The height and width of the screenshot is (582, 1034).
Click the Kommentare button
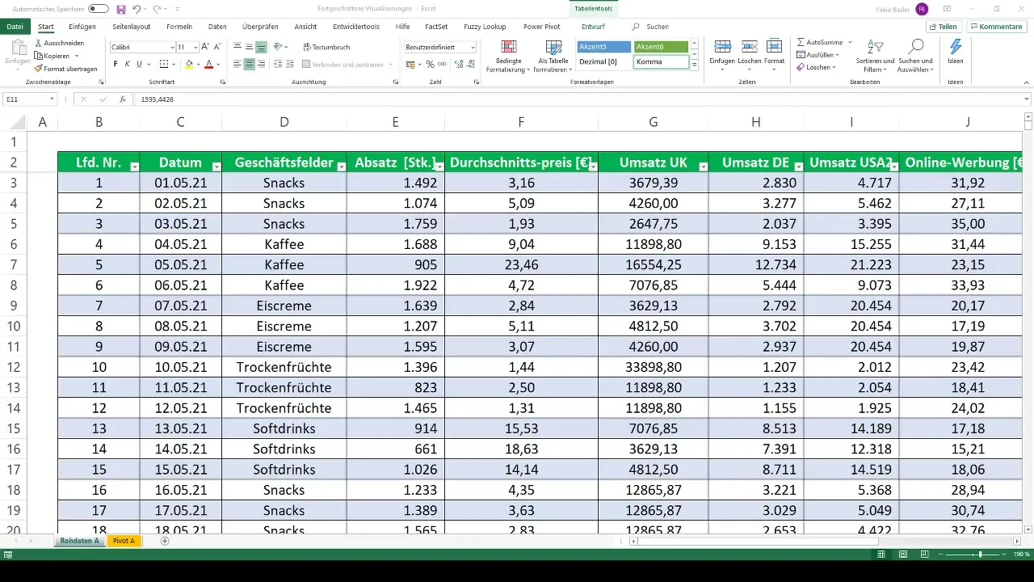click(x=996, y=27)
